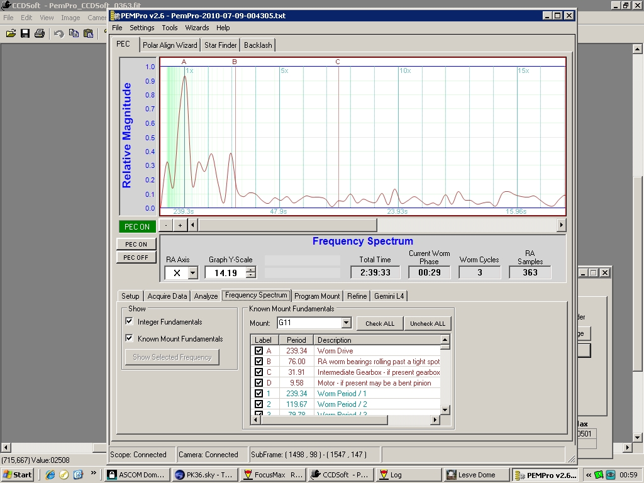Toggle Known Mount Fundamentals checkbox
644x483 pixels.
coord(129,338)
